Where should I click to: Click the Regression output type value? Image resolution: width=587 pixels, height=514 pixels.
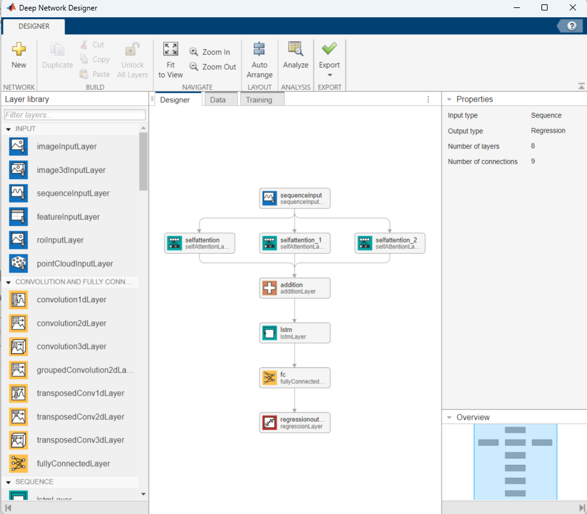pyautogui.click(x=548, y=131)
